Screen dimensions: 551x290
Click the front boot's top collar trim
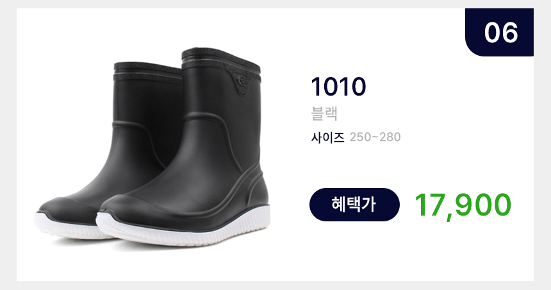coord(220,60)
